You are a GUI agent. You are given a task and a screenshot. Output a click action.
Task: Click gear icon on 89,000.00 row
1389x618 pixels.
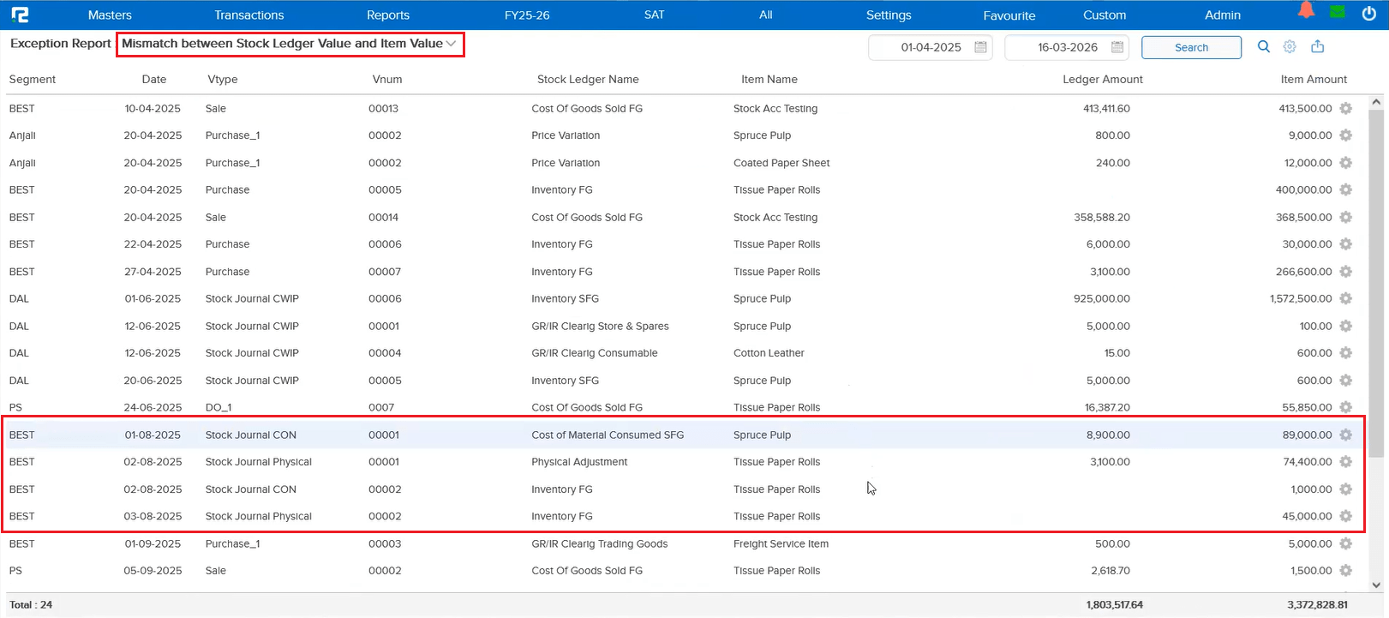pyautogui.click(x=1346, y=435)
